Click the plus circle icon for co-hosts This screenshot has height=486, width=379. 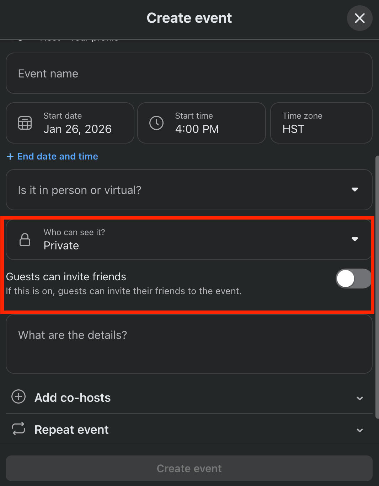[18, 396]
